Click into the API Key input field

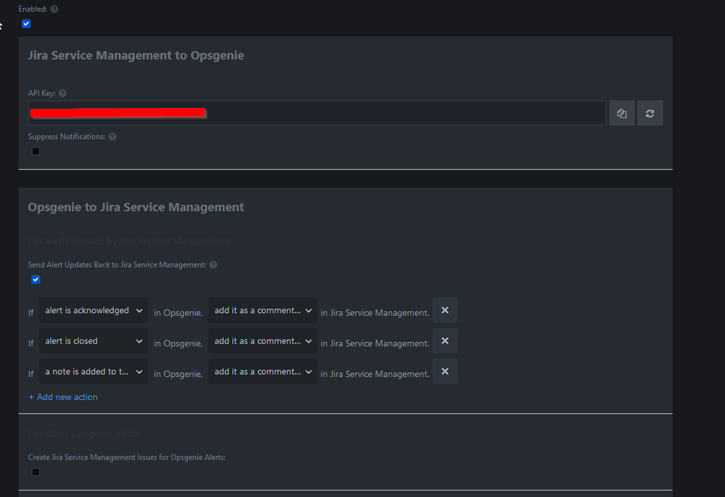pyautogui.click(x=317, y=113)
